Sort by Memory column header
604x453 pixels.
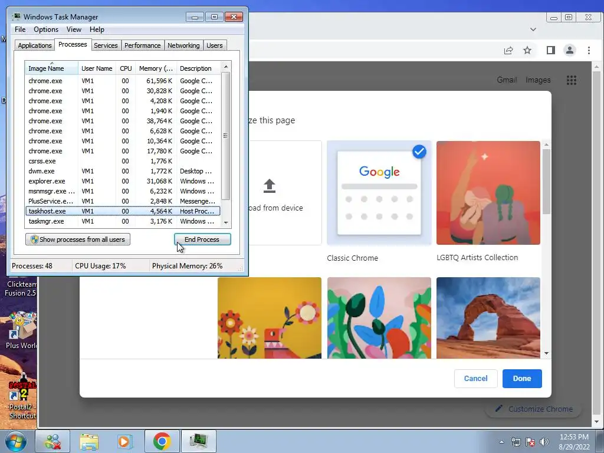[x=156, y=68]
